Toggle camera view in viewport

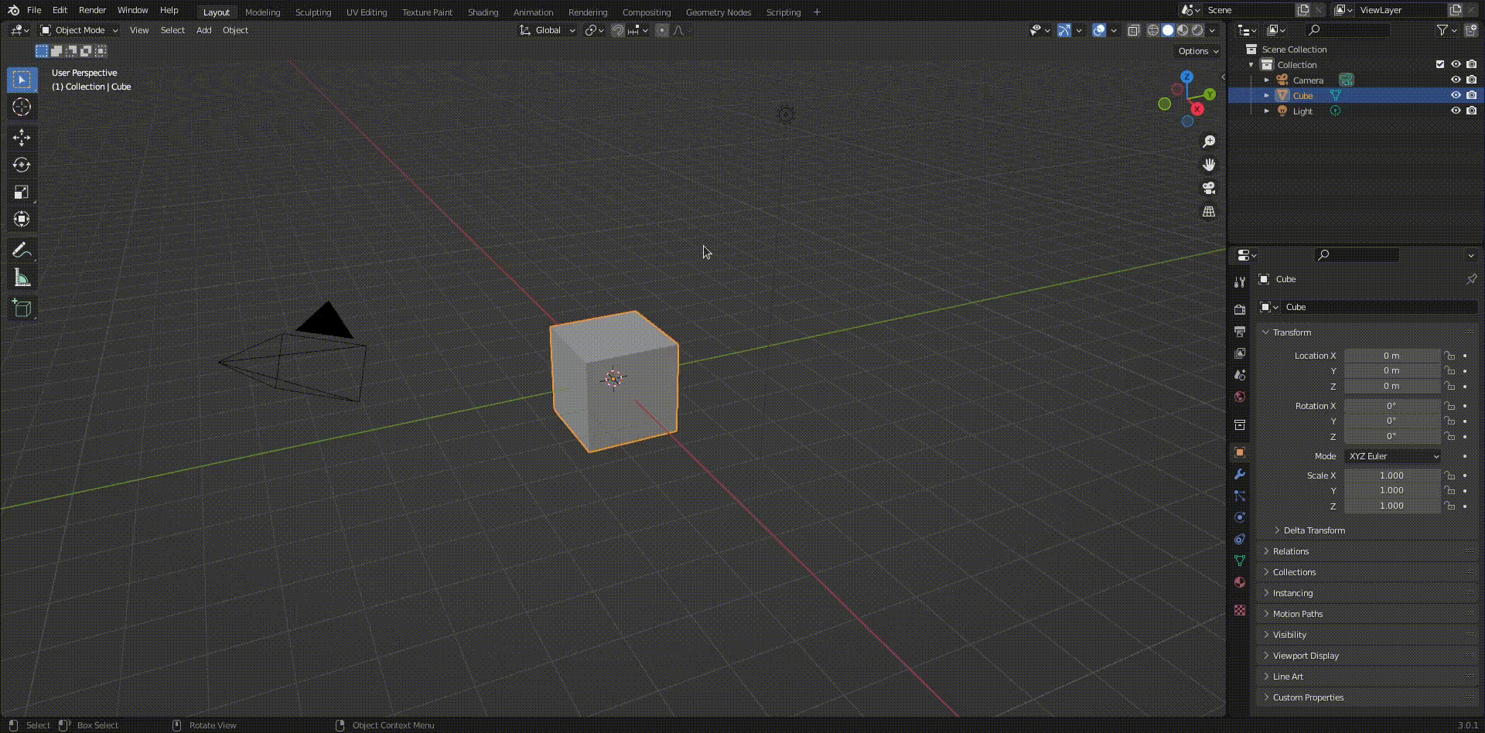click(x=1208, y=188)
